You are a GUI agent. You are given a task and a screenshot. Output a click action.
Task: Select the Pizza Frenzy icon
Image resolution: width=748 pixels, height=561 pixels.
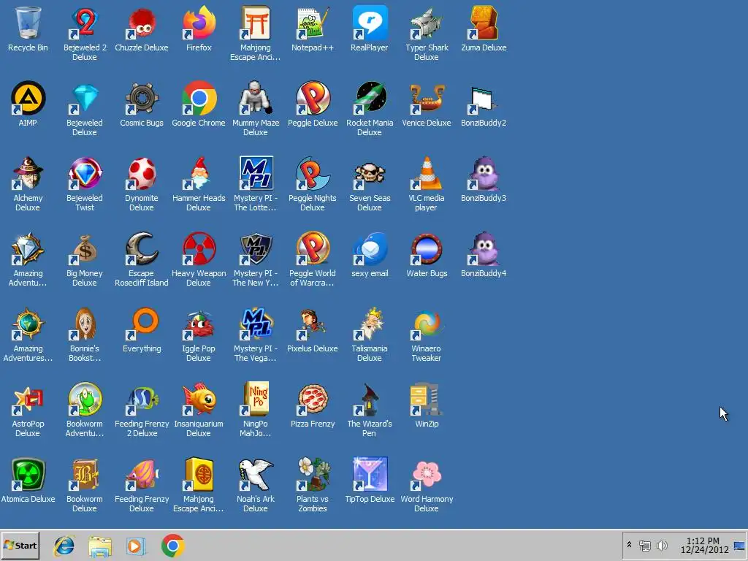(313, 399)
